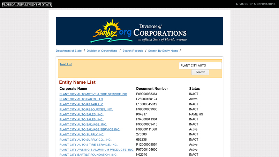Open Plant City Auto Resources, Inc. record

click(86, 109)
